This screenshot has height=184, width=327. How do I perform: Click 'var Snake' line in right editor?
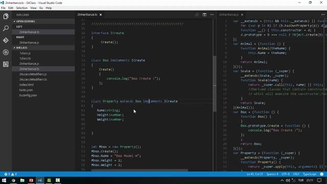pos(264,71)
